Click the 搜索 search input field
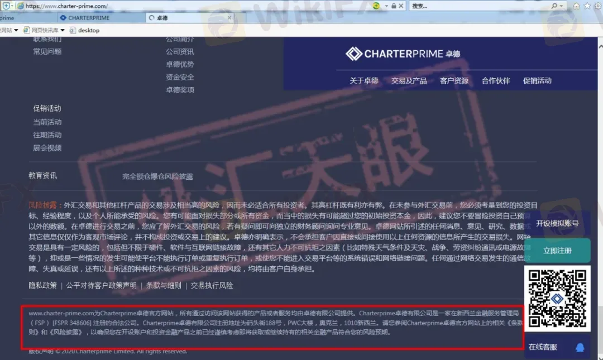The height and width of the screenshot is (360, 603). (479, 6)
